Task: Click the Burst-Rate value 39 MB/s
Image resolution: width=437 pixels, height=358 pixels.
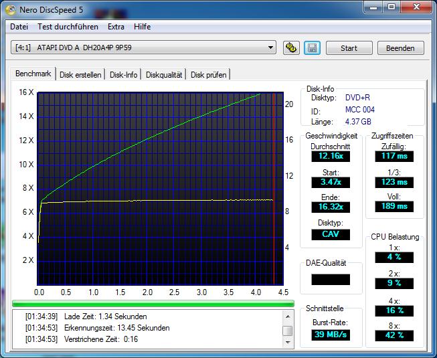Action: 331,335
